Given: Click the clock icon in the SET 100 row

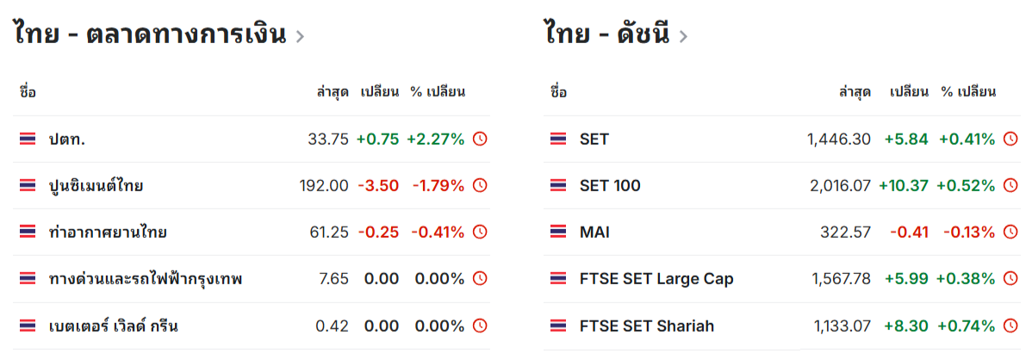Looking at the screenshot, I should tap(1010, 185).
